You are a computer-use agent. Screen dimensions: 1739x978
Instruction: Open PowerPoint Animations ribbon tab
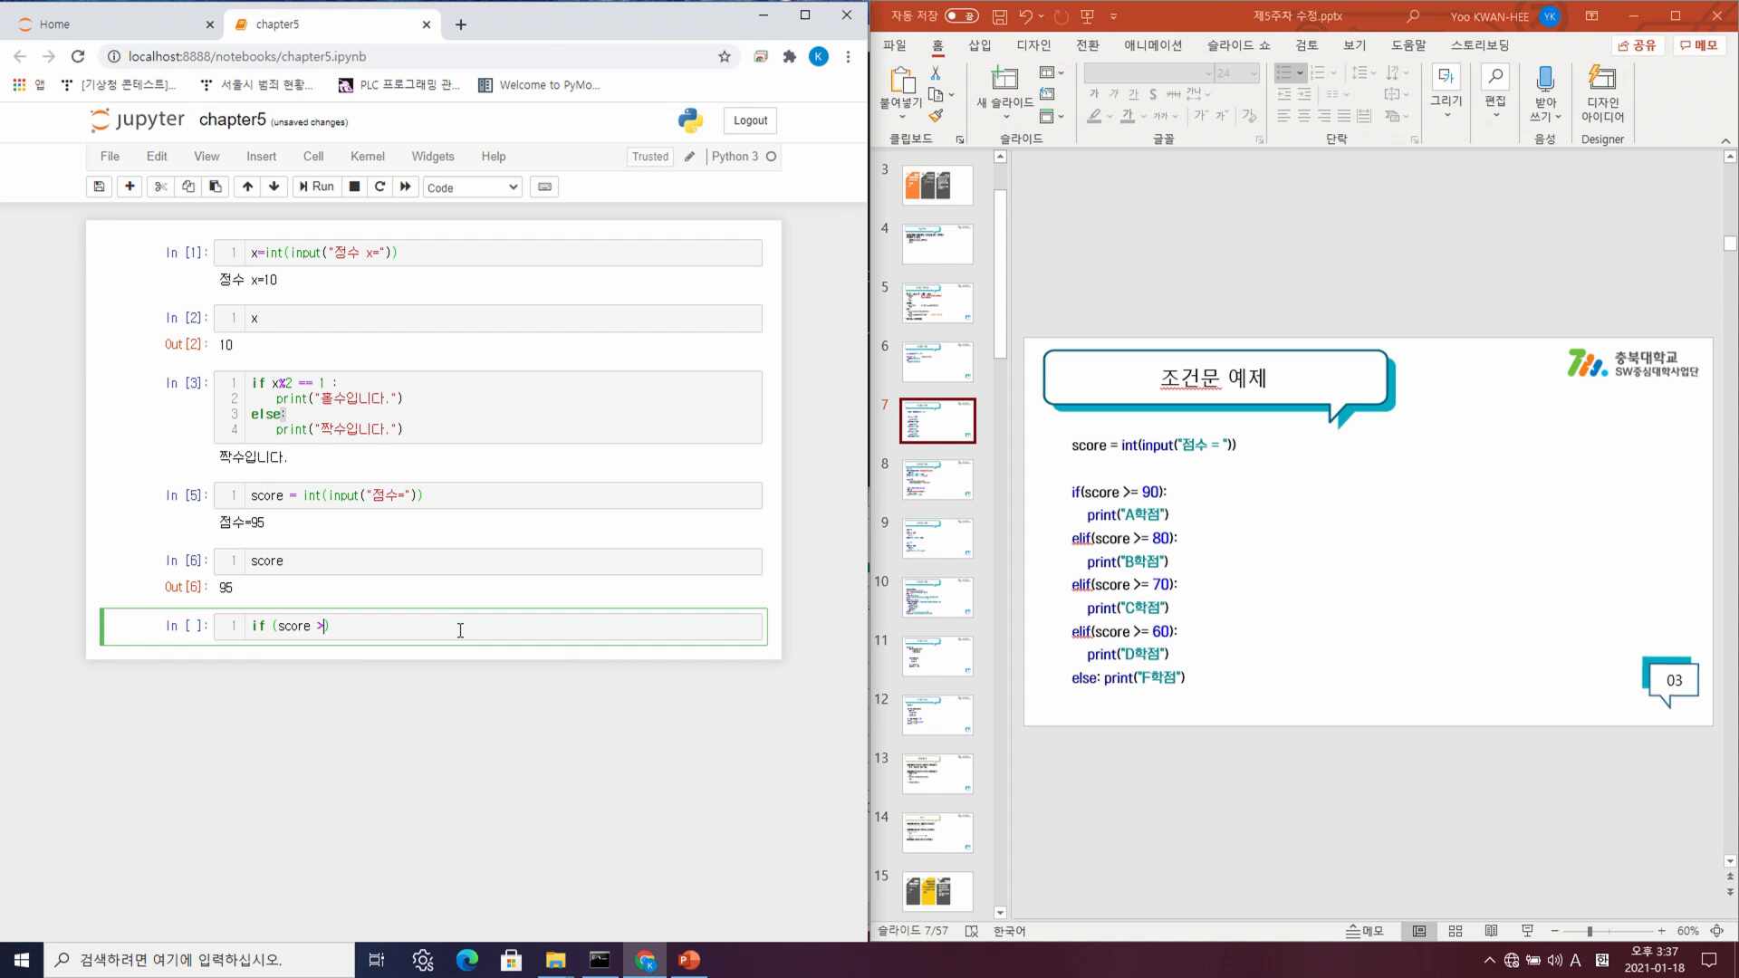pyautogui.click(x=1152, y=45)
